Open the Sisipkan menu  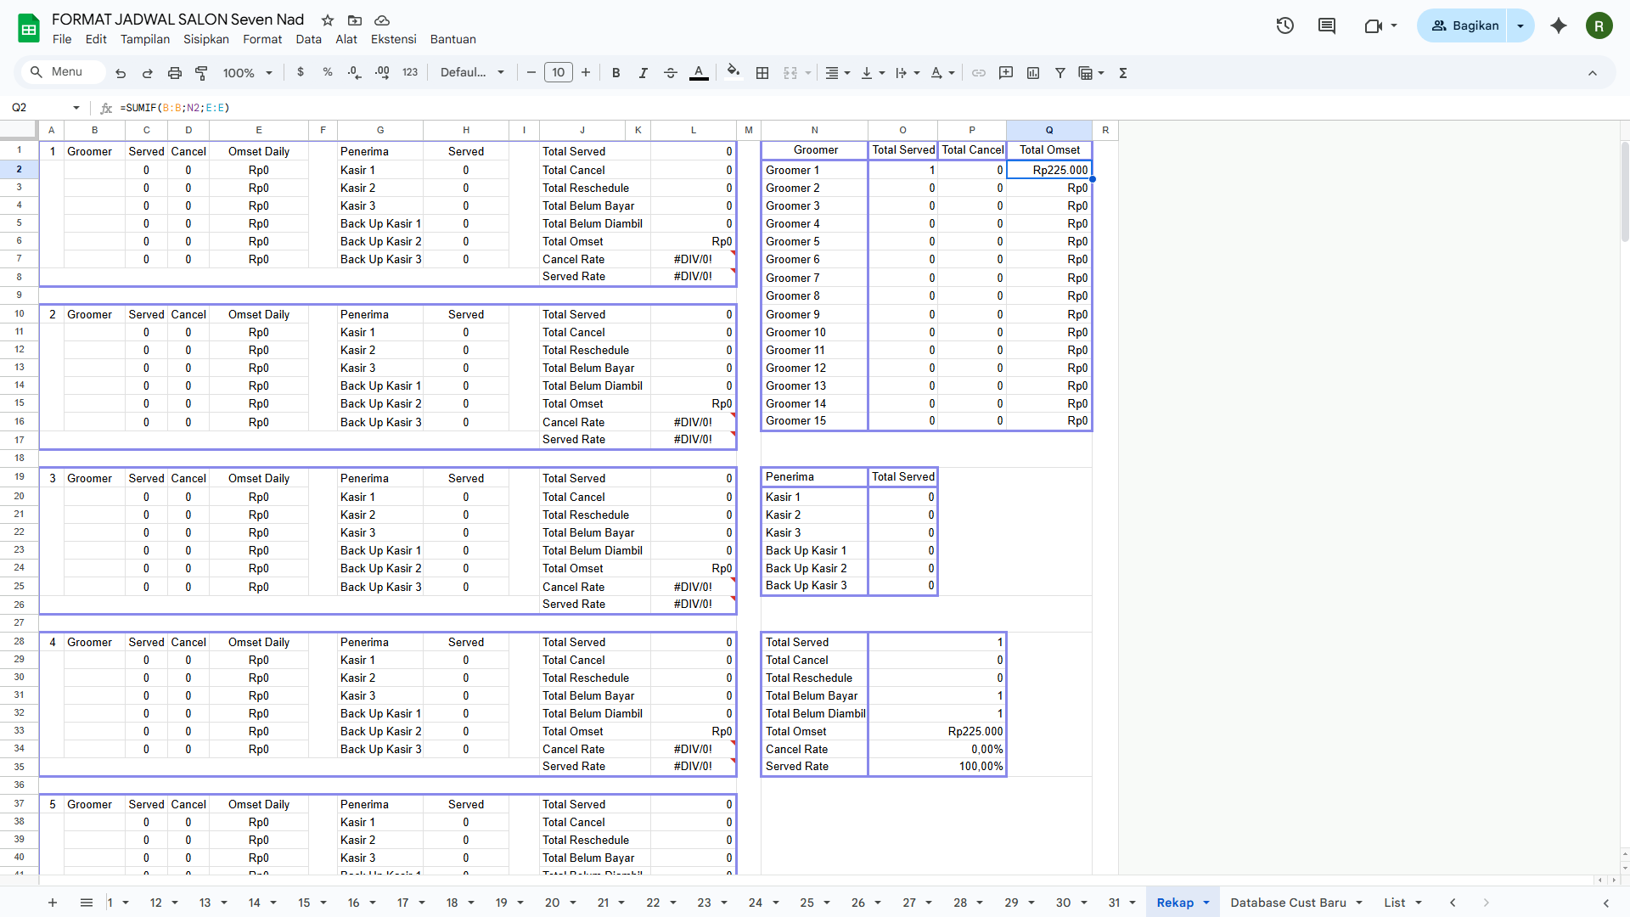206,39
